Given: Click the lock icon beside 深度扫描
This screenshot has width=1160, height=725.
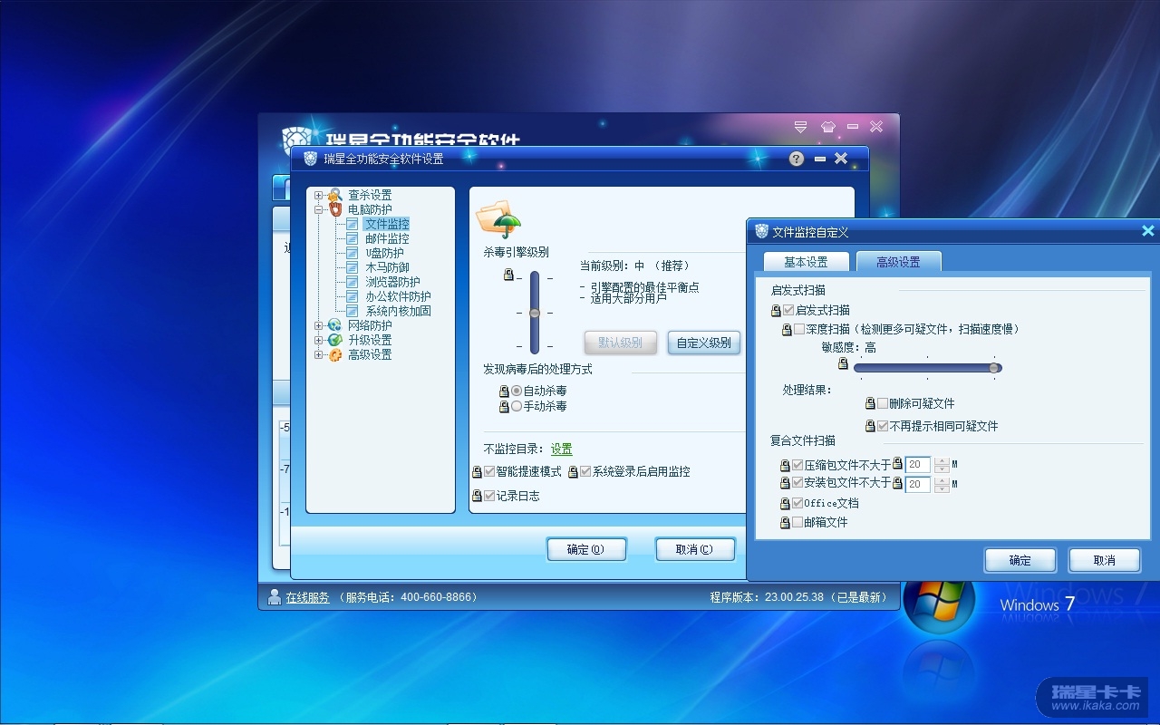Looking at the screenshot, I should point(787,330).
